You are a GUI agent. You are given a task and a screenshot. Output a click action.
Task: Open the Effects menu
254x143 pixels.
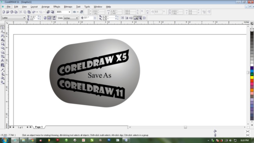57,7
